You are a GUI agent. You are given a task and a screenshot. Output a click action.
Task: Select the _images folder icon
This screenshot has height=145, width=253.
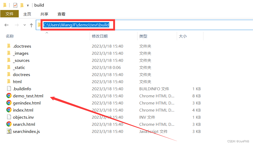pos(9,53)
